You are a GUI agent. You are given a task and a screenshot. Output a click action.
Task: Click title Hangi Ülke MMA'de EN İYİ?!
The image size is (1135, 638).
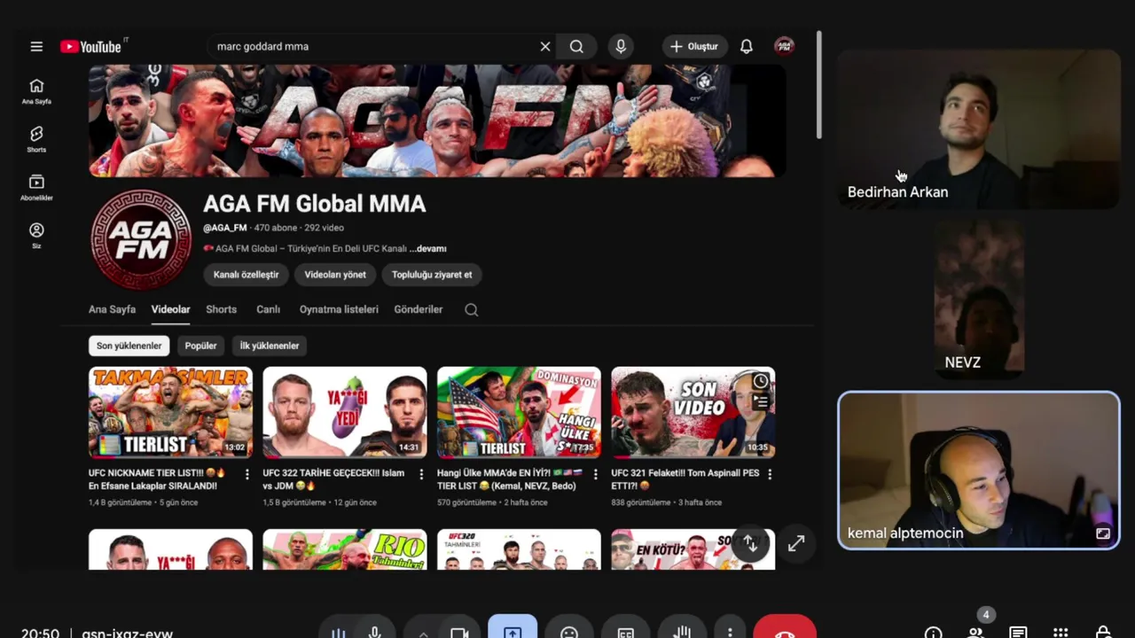tap(510, 479)
